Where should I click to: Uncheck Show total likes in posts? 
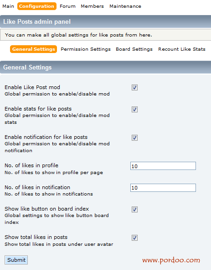134,238
